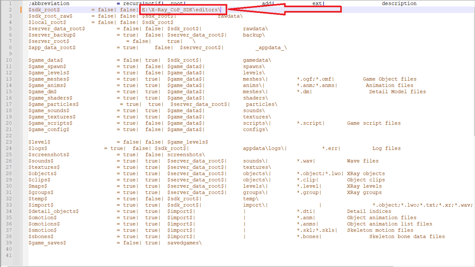Viewport: 475px width, 267px height.
Task: Click the ;abbreviation header on line 1
Action: click(x=49, y=3)
